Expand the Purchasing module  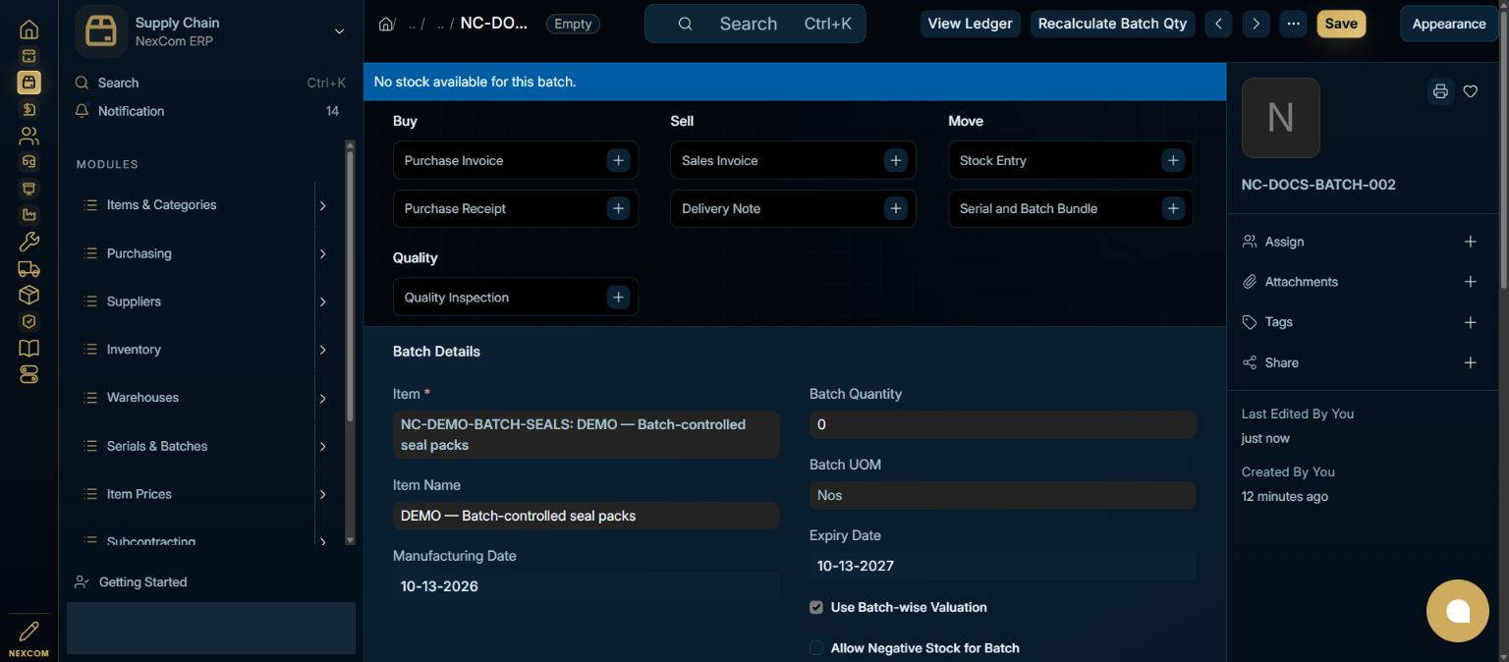(322, 253)
